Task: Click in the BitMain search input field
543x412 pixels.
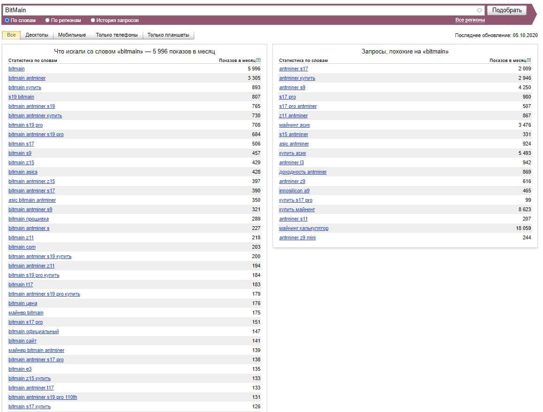Action: 235,10
